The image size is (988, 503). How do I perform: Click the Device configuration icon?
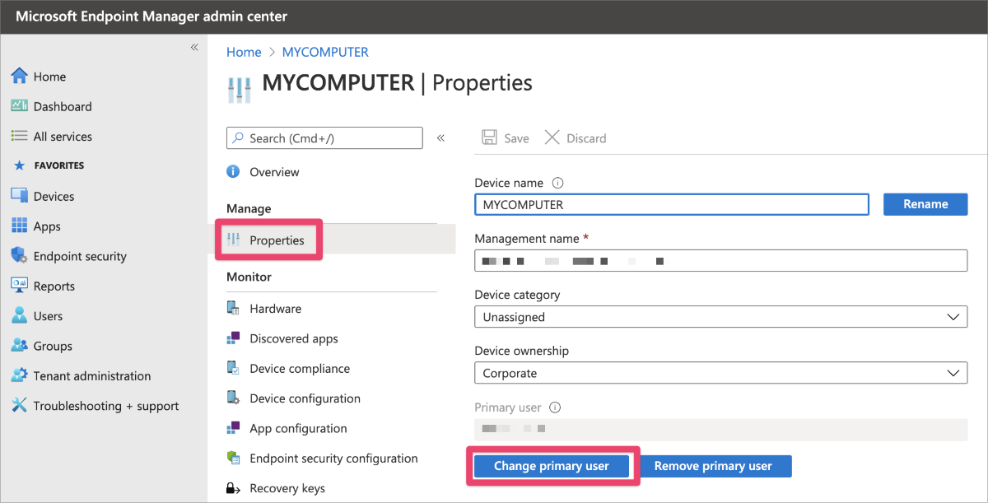[233, 398]
